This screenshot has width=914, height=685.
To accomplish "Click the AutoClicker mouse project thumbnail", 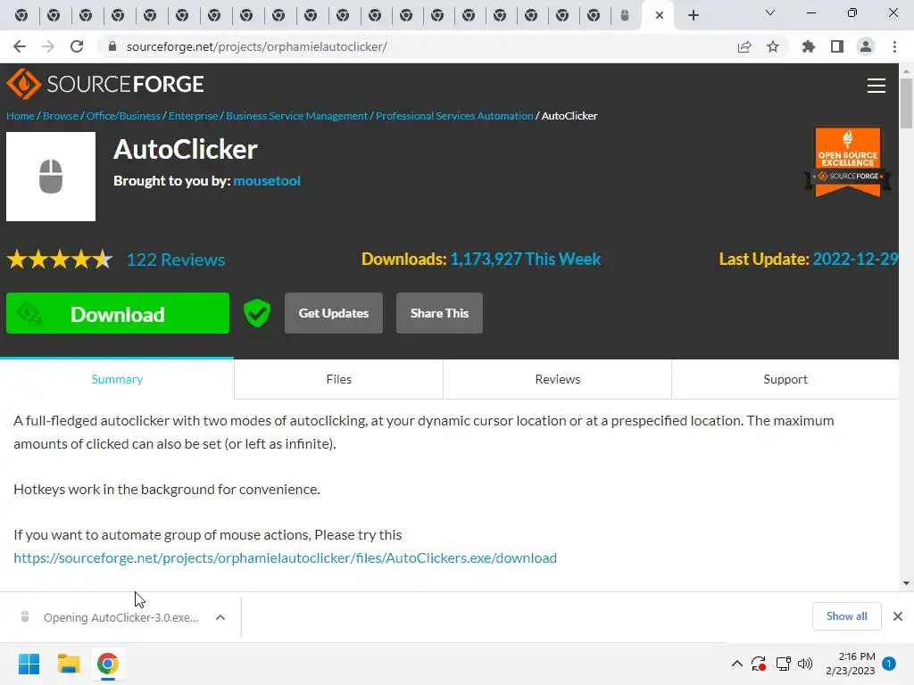I will (51, 177).
